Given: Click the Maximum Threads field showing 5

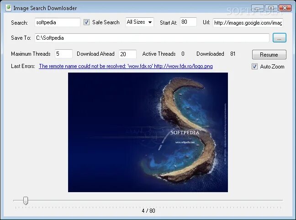Looking at the screenshot, I should (63, 54).
